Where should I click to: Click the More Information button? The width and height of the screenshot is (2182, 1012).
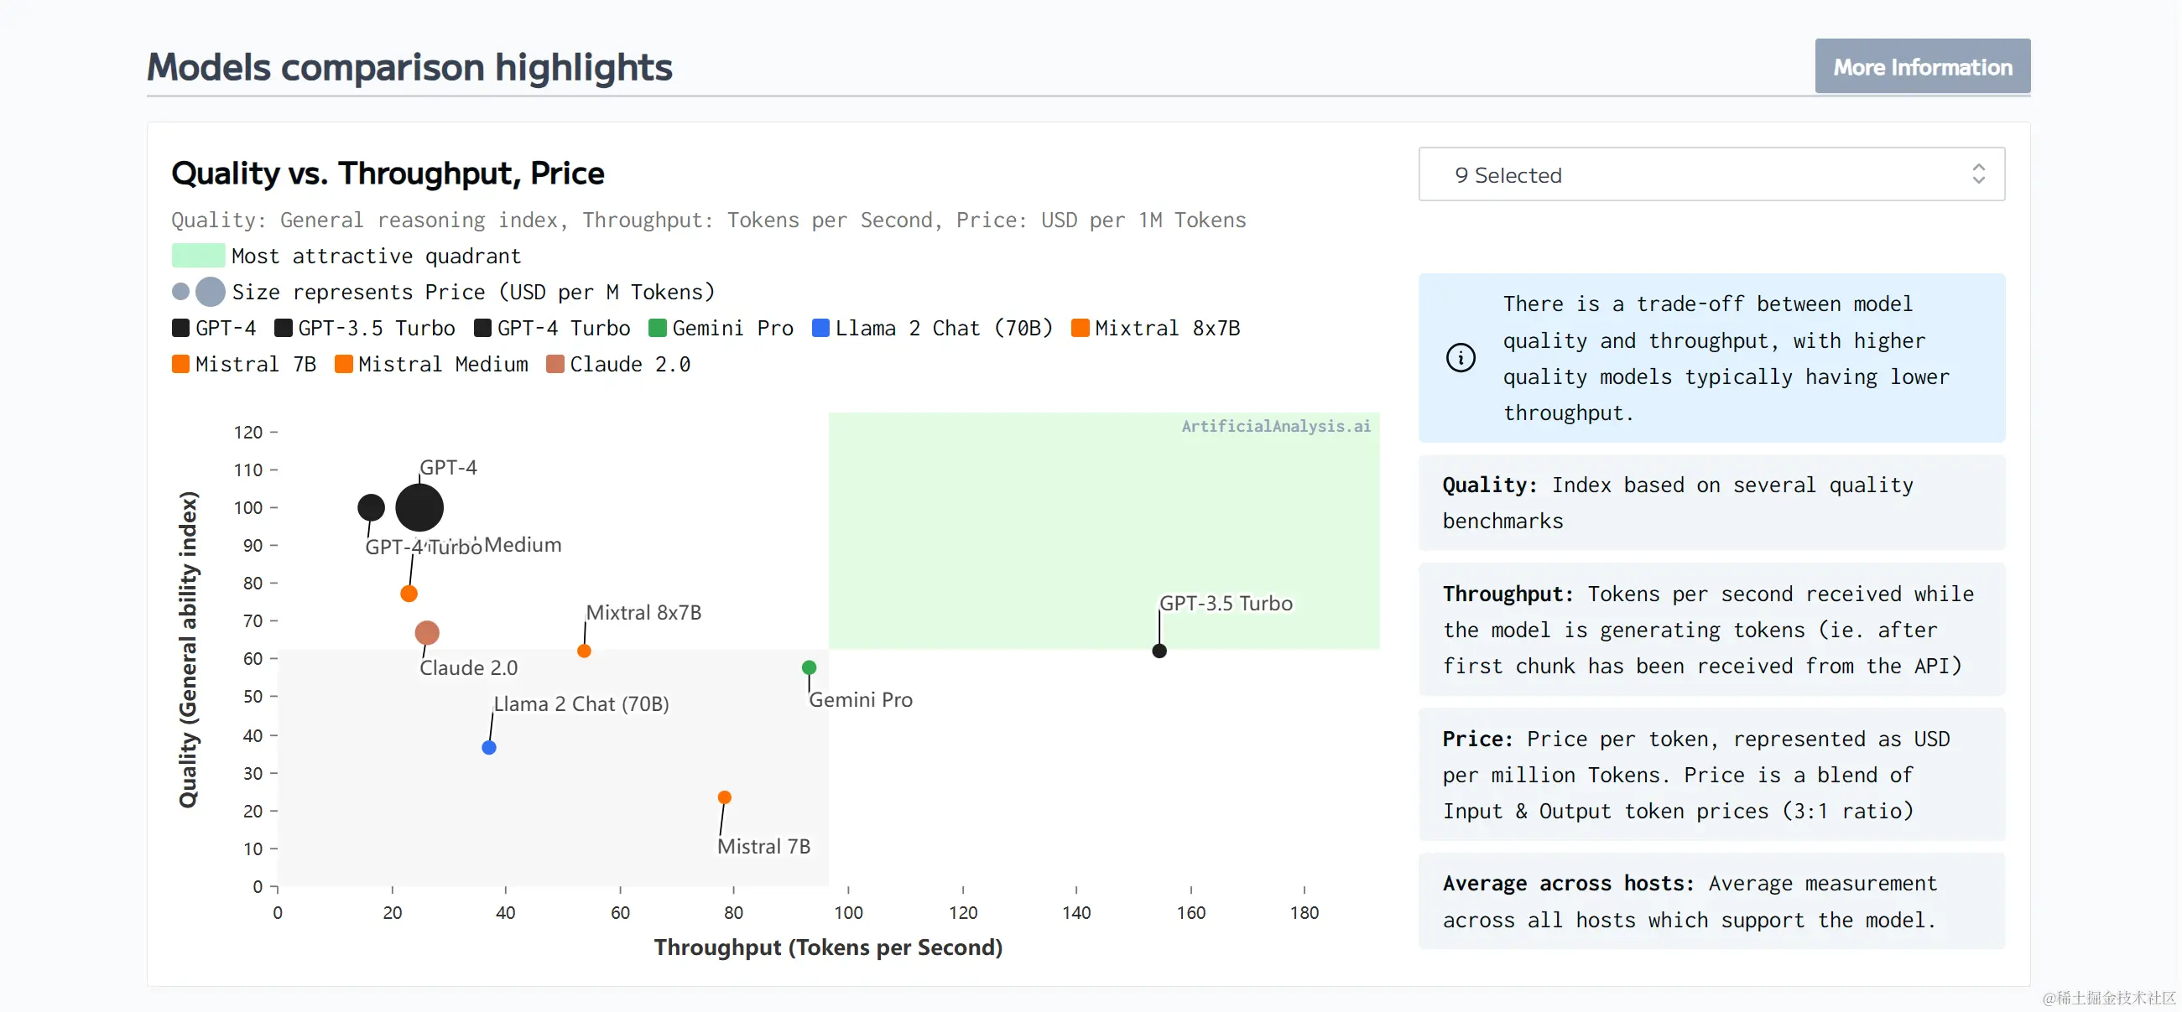1921,66
